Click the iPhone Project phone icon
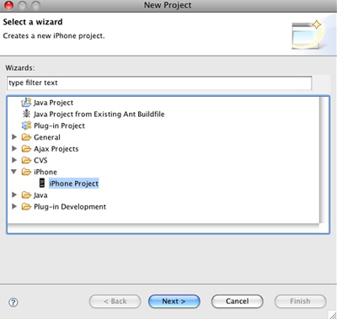Image resolution: width=337 pixels, height=319 pixels. [x=42, y=183]
